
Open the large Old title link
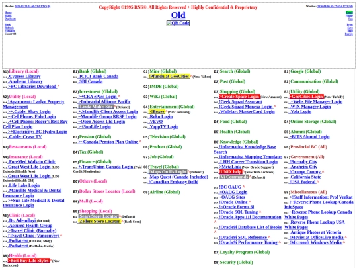(178, 15)
